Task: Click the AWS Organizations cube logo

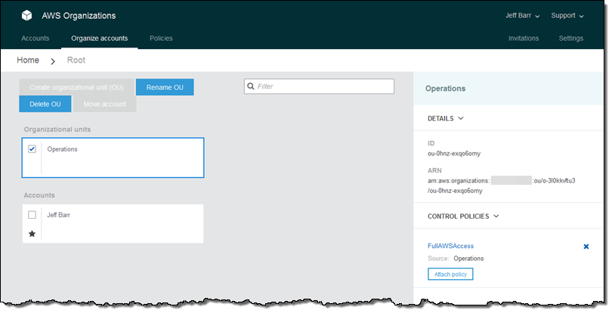Action: click(x=26, y=16)
